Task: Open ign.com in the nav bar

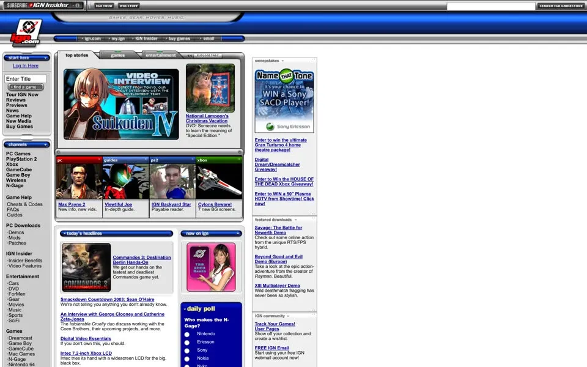Action: pyautogui.click(x=92, y=39)
